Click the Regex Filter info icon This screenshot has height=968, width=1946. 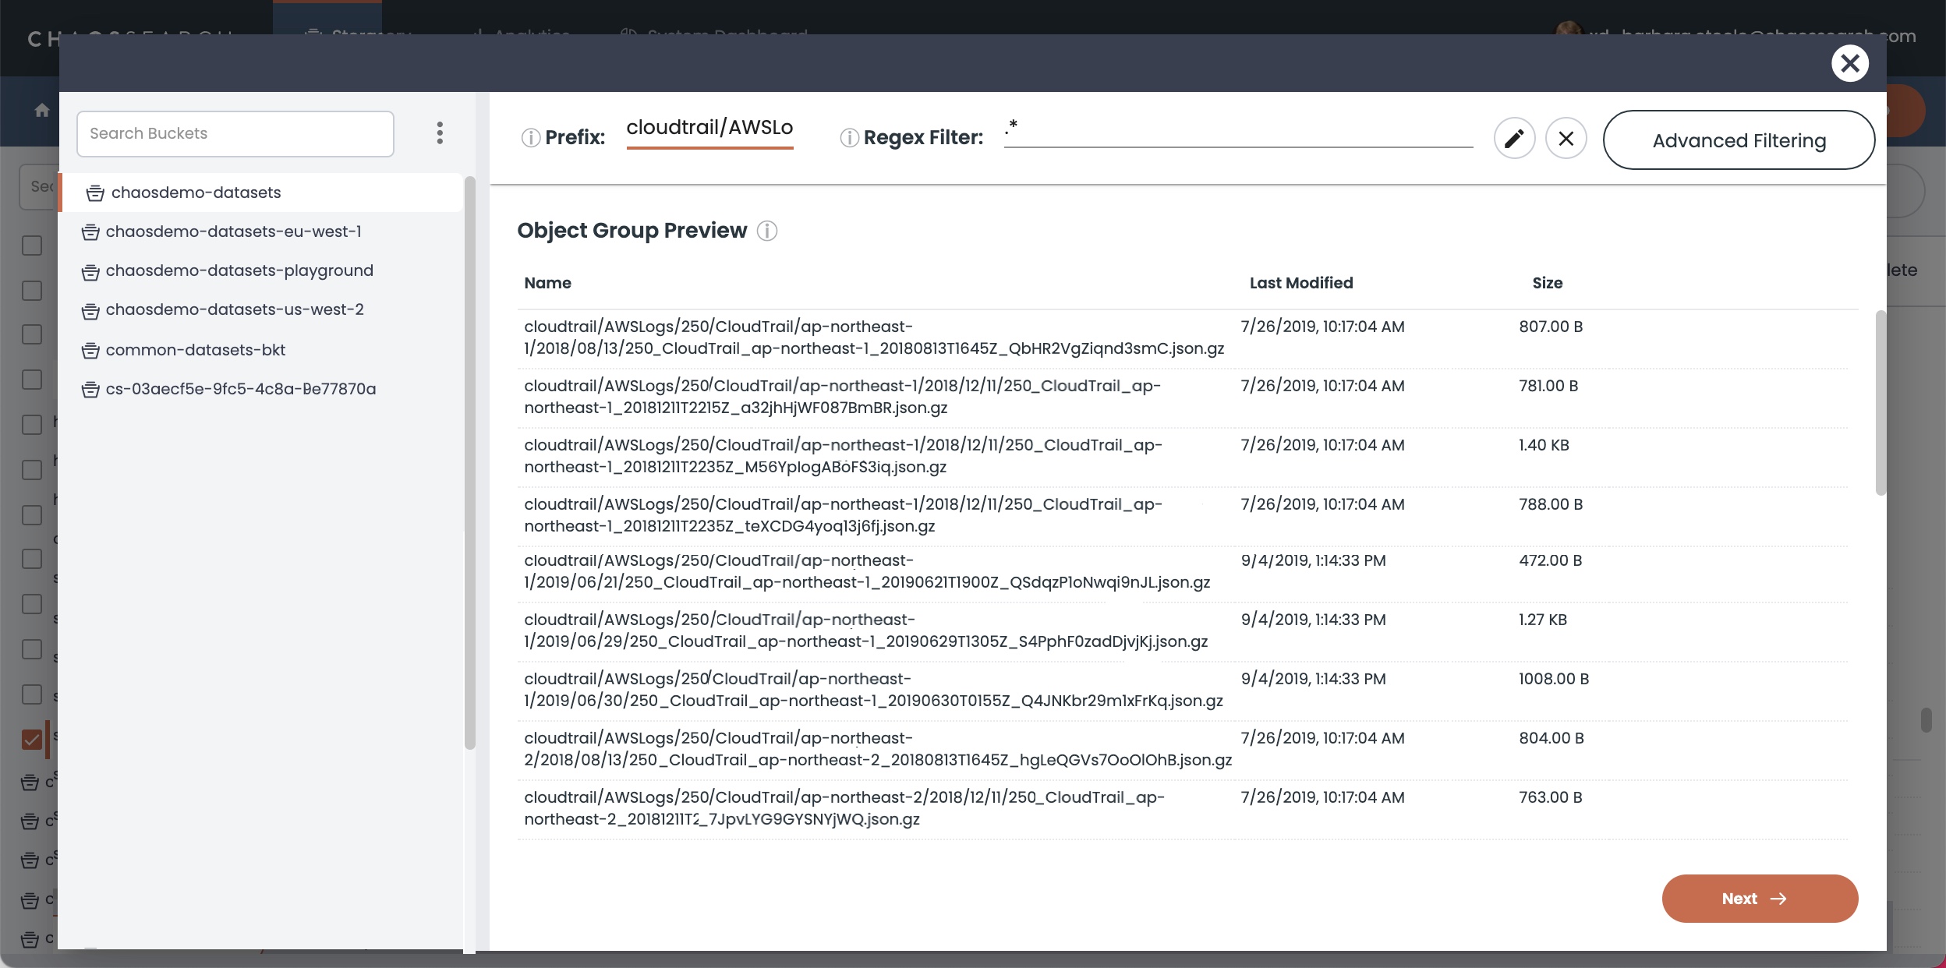point(849,138)
